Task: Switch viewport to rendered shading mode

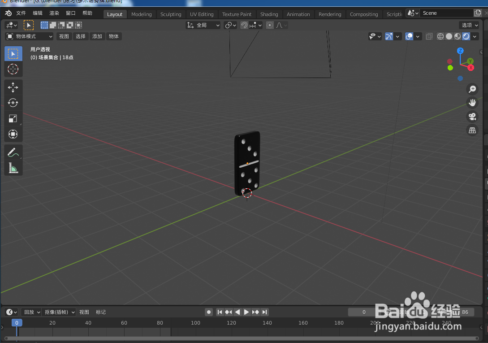Action: [466, 36]
